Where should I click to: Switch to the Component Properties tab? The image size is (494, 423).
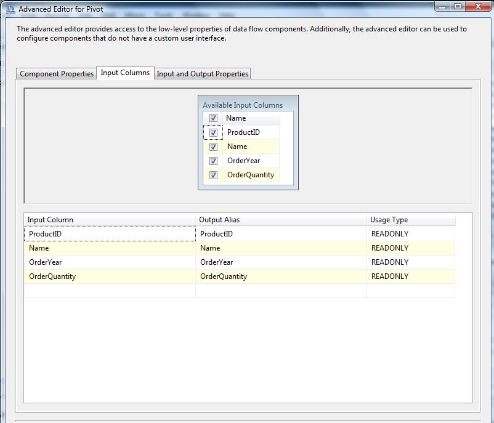57,74
